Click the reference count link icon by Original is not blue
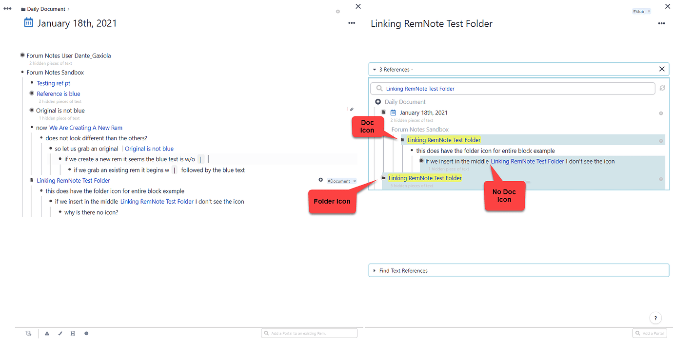Image resolution: width=673 pixels, height=339 pixels. pyautogui.click(x=350, y=110)
